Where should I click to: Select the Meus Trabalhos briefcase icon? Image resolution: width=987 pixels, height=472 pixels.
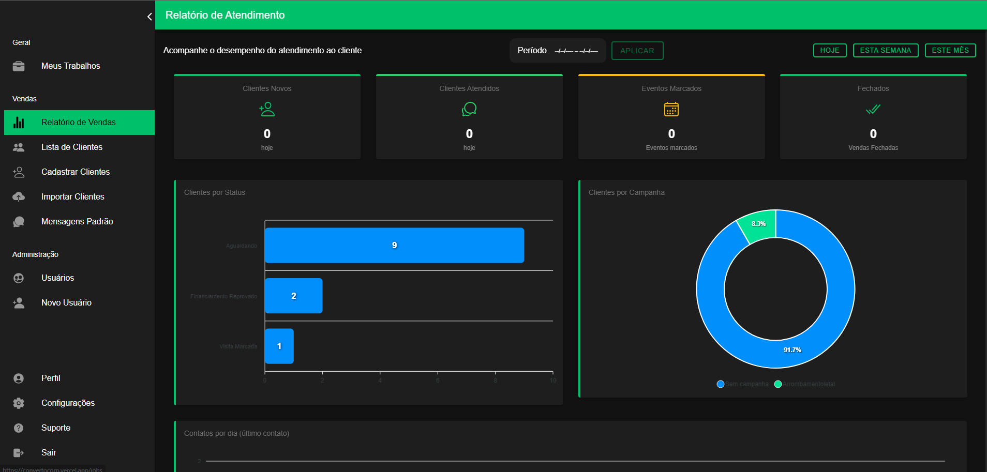tap(19, 66)
